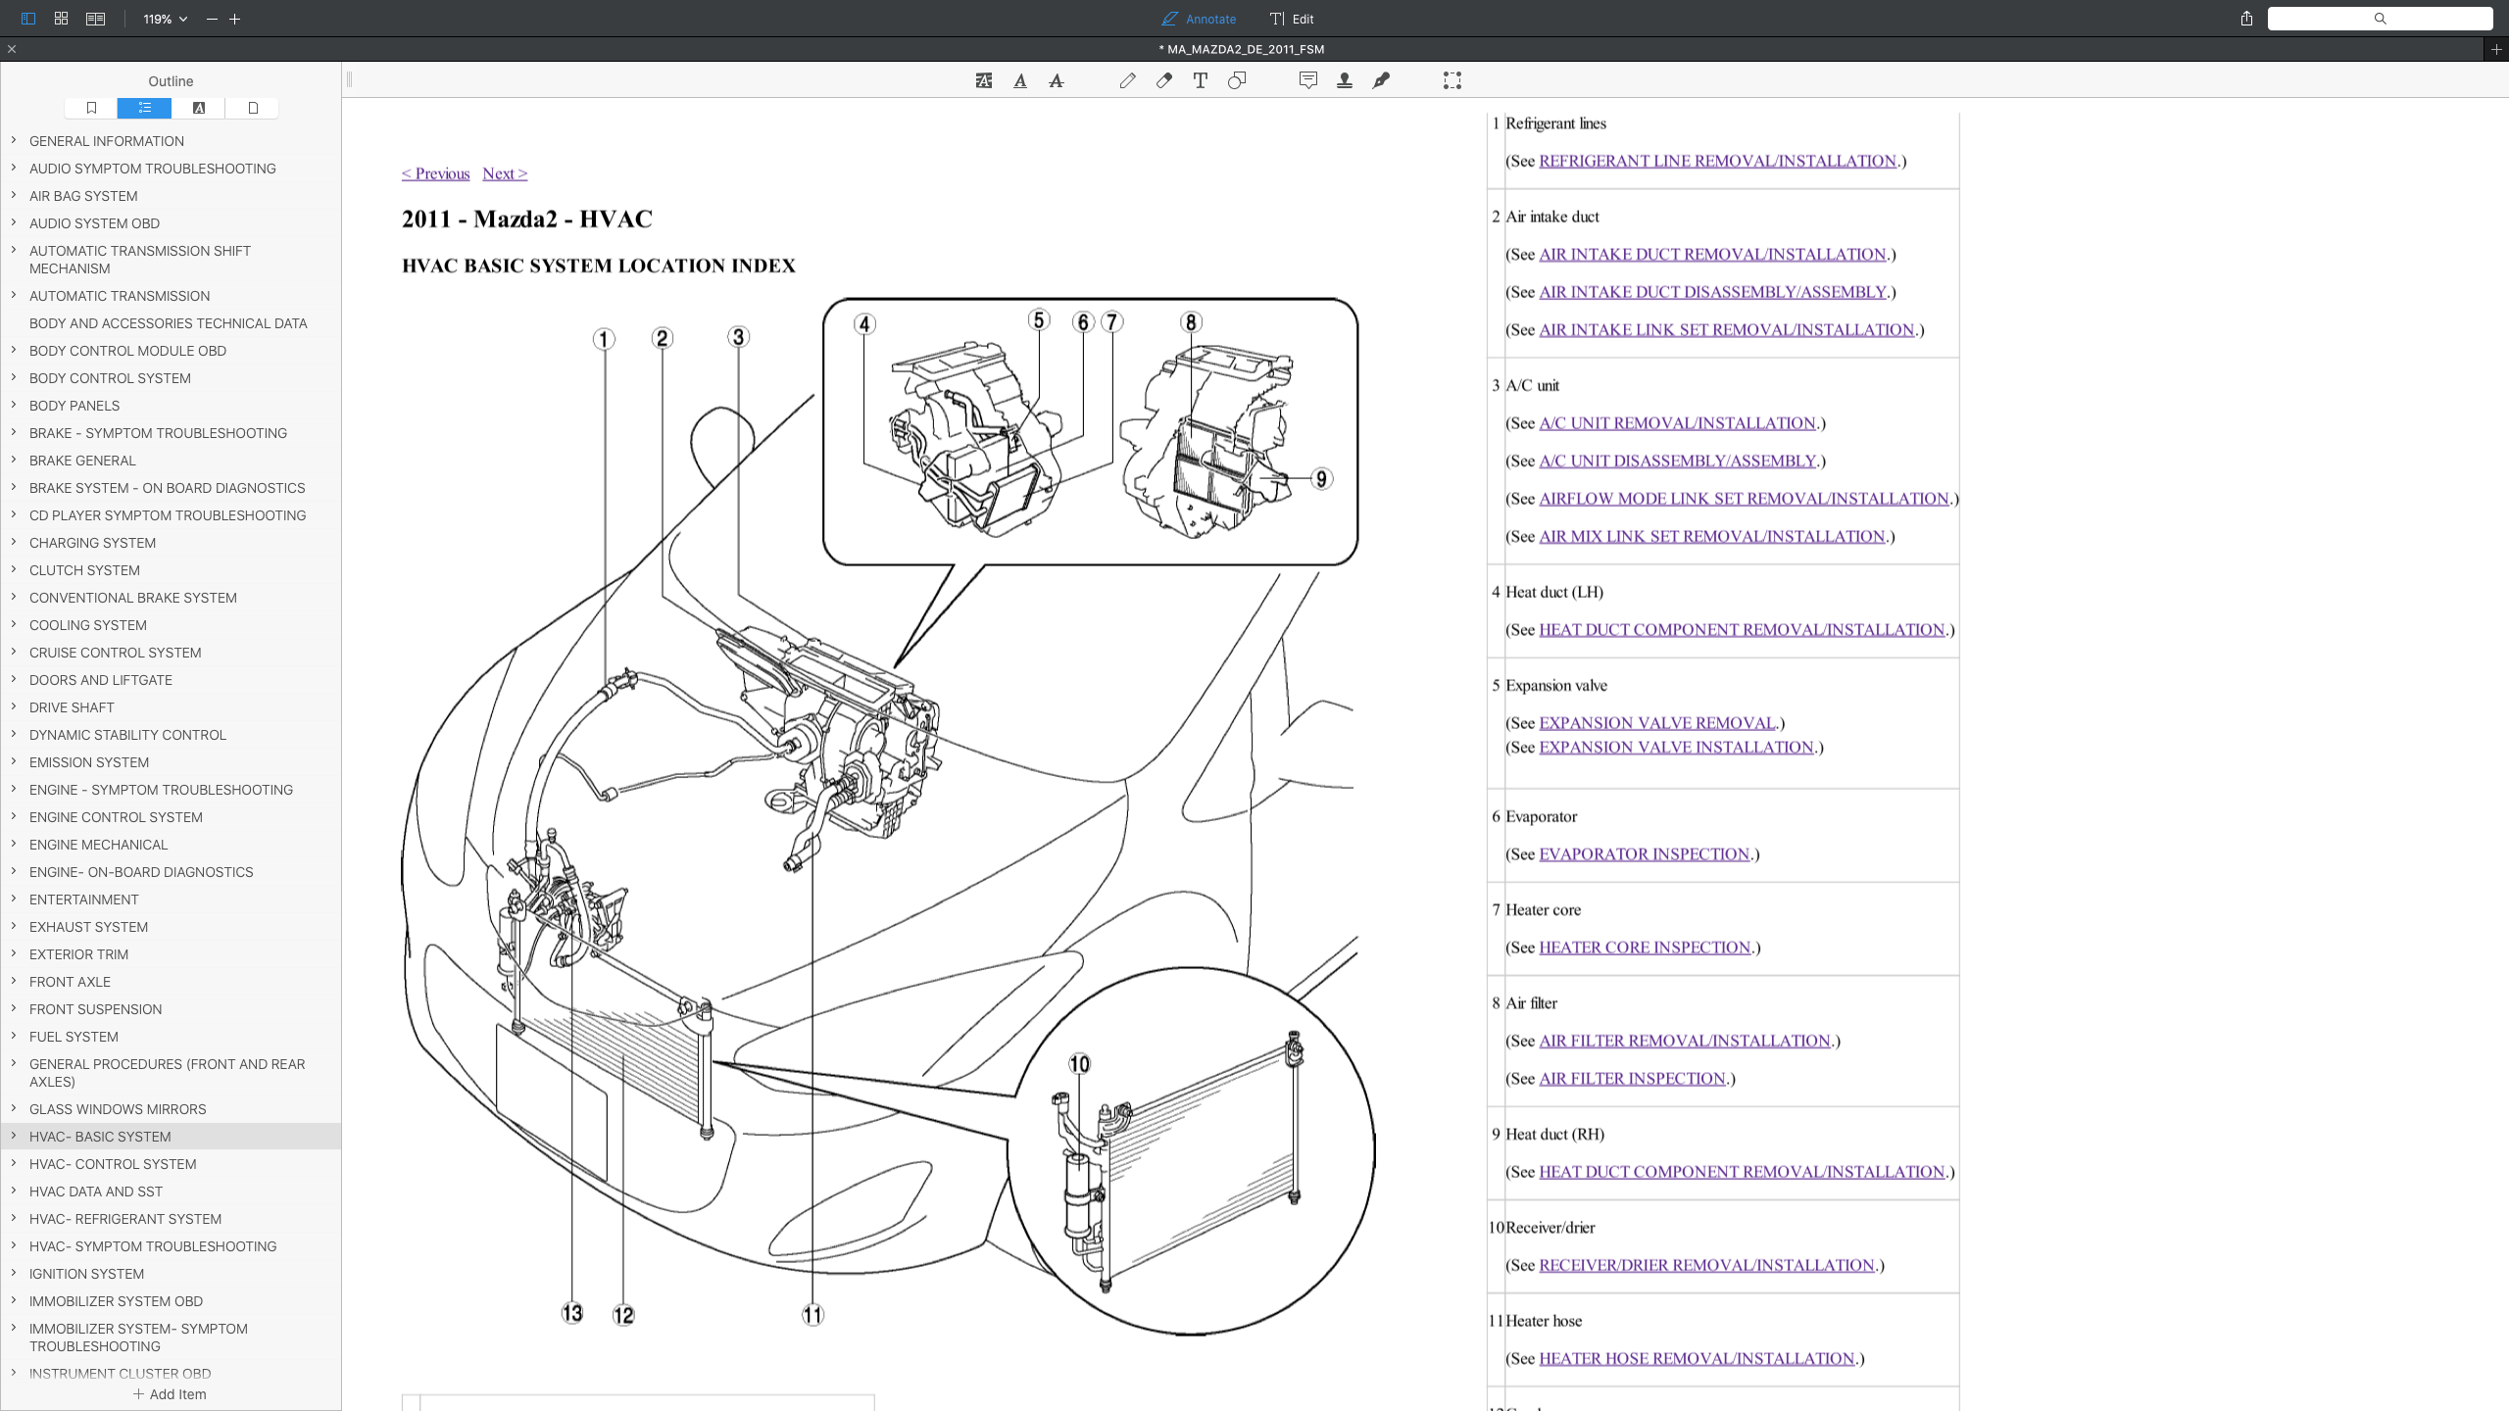The height and width of the screenshot is (1411, 2509).
Task: Expand the AIR BAG SYSTEM outline item
Action: coord(14,195)
